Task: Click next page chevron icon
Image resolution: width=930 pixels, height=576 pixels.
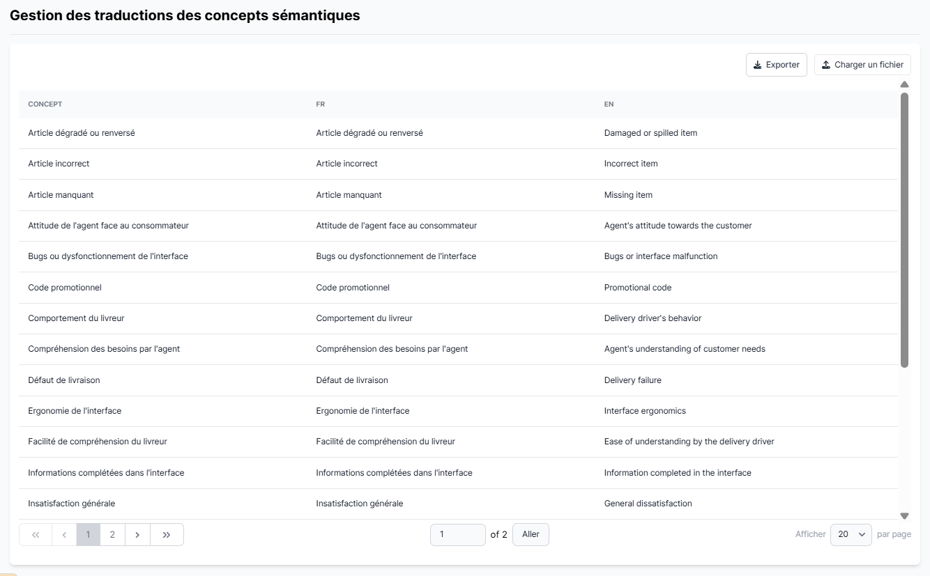Action: coord(137,535)
